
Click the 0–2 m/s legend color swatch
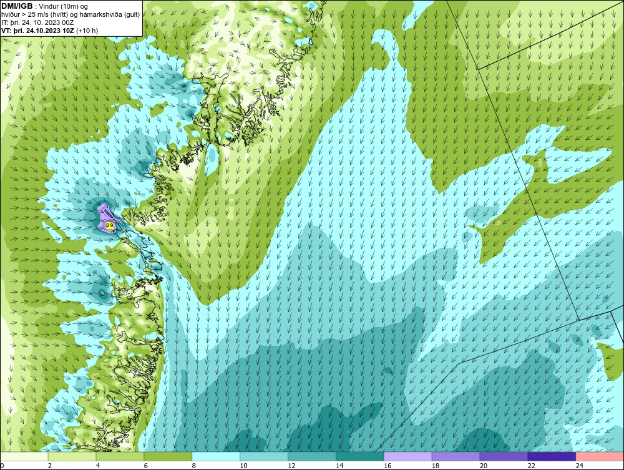24,456
